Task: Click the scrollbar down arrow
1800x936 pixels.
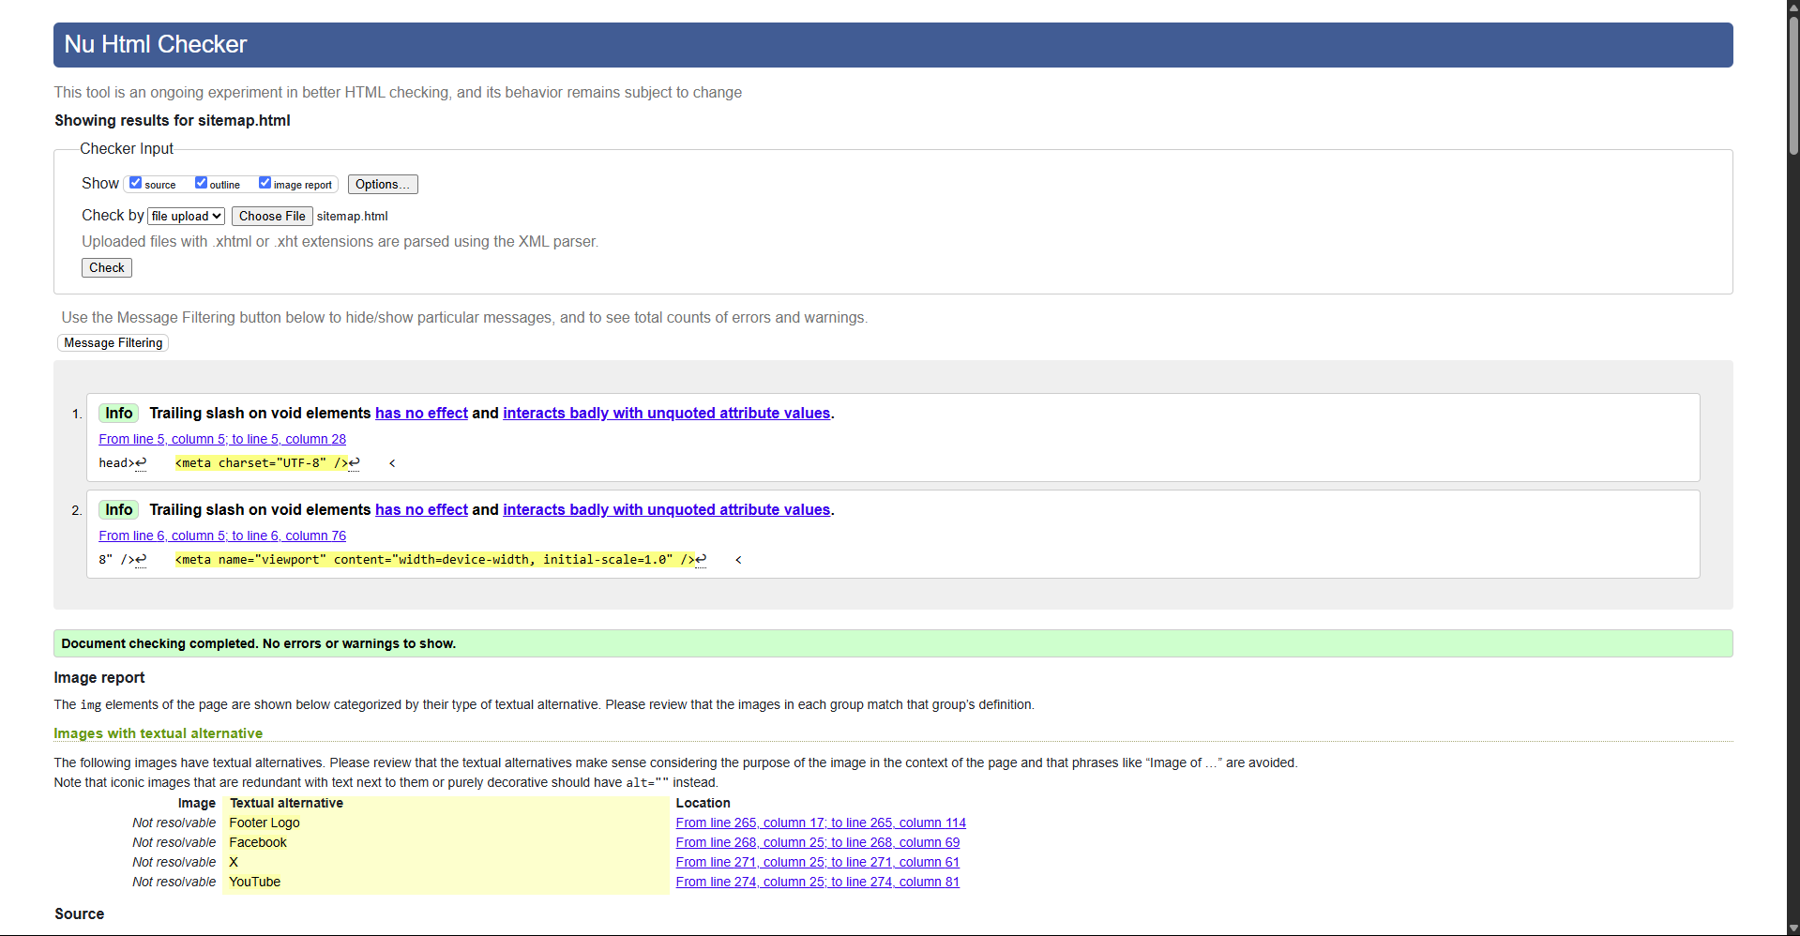Action: click(1793, 928)
